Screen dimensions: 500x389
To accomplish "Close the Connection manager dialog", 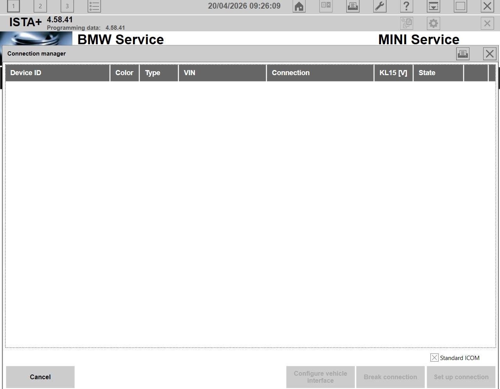I will point(490,54).
